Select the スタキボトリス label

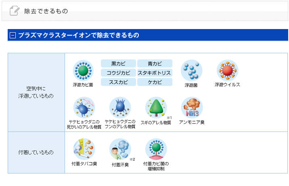coord(155,73)
